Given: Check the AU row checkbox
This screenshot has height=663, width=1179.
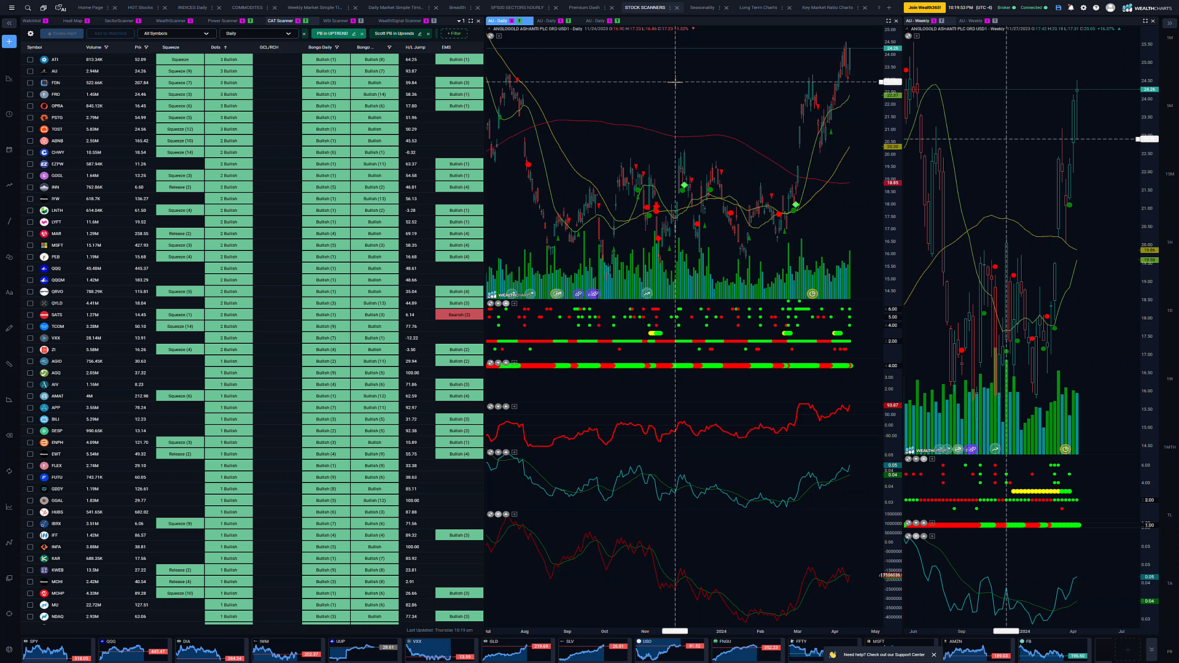Looking at the screenshot, I should tap(30, 71).
